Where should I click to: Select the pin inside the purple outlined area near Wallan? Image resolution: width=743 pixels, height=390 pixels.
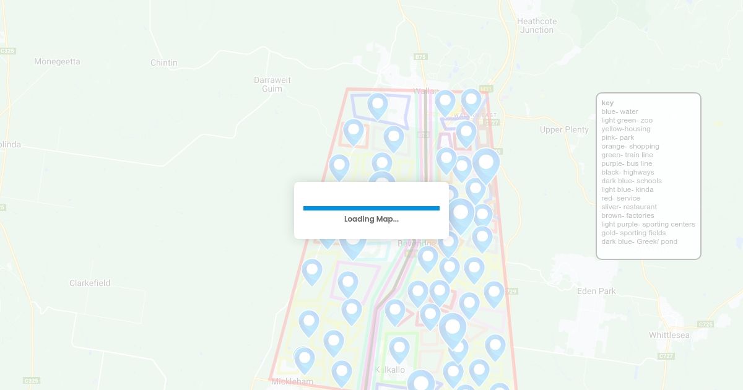tap(378, 106)
